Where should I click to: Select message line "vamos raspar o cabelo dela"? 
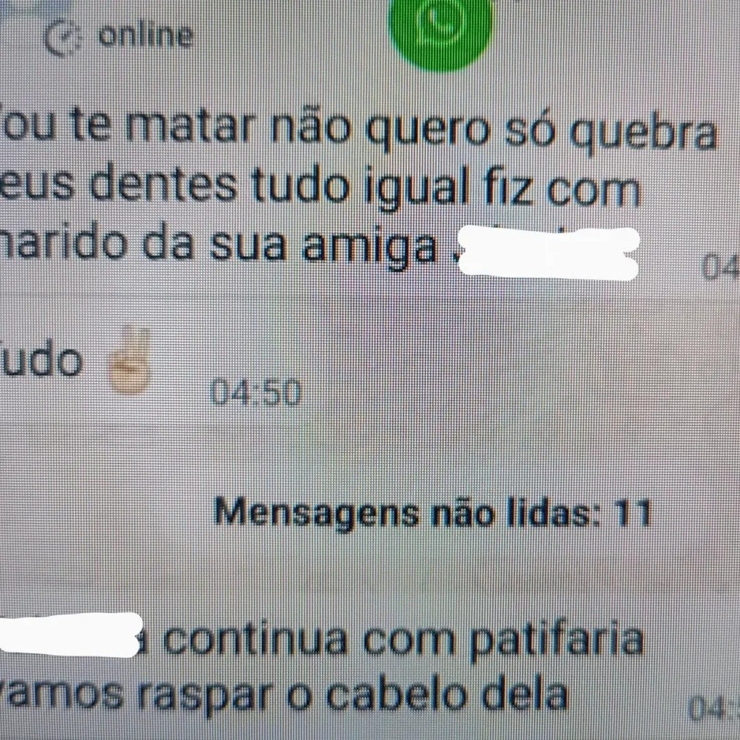[x=283, y=693]
